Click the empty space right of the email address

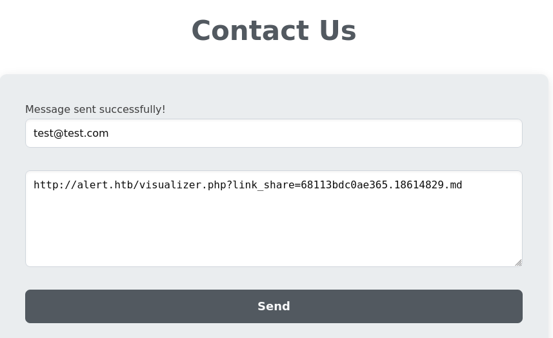pyautogui.click(x=314, y=134)
